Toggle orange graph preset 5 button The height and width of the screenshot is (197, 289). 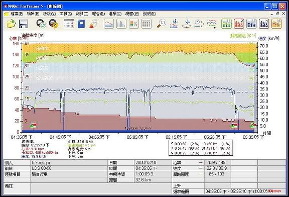[276, 24]
